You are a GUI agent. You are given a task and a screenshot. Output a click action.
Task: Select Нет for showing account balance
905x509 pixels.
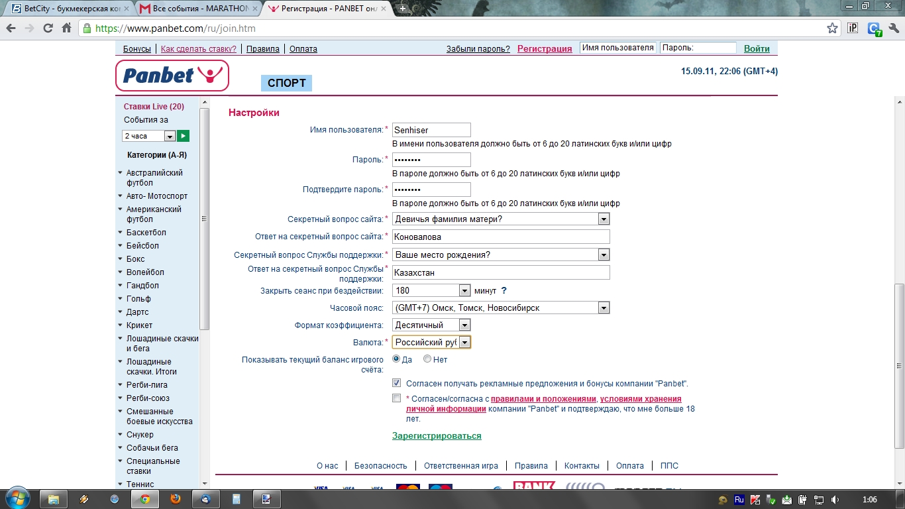tap(427, 359)
